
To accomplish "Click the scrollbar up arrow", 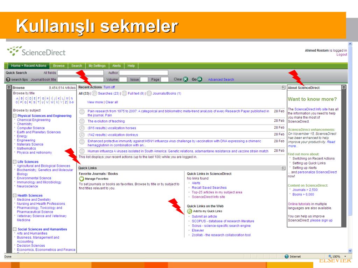I will click(350, 44).
